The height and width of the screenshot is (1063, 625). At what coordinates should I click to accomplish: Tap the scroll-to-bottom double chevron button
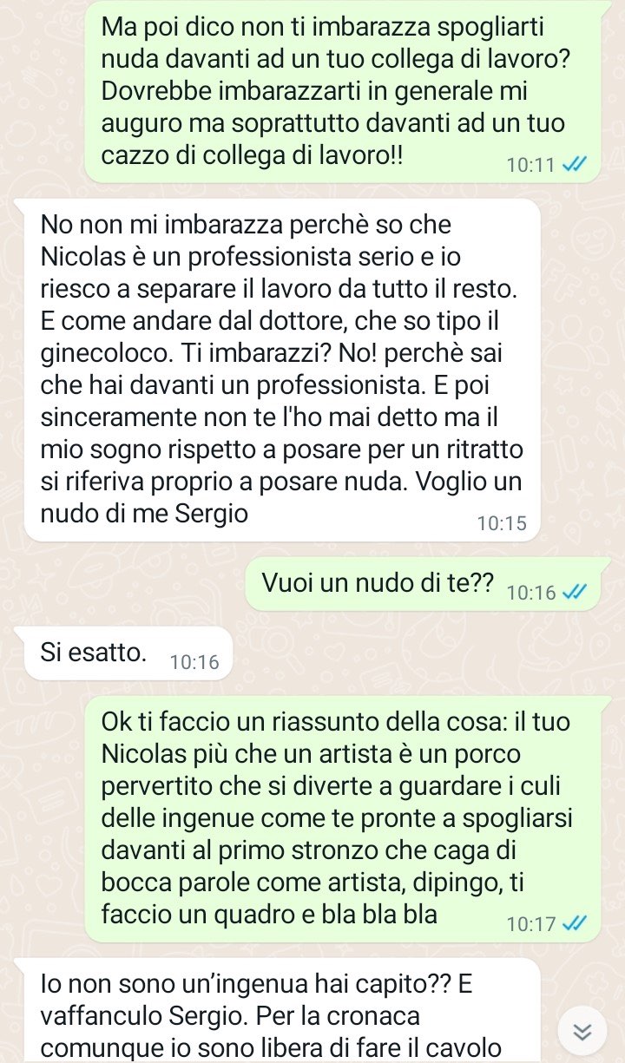(583, 1032)
